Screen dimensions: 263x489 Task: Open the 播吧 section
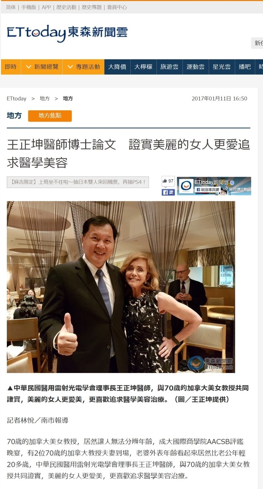(x=245, y=67)
